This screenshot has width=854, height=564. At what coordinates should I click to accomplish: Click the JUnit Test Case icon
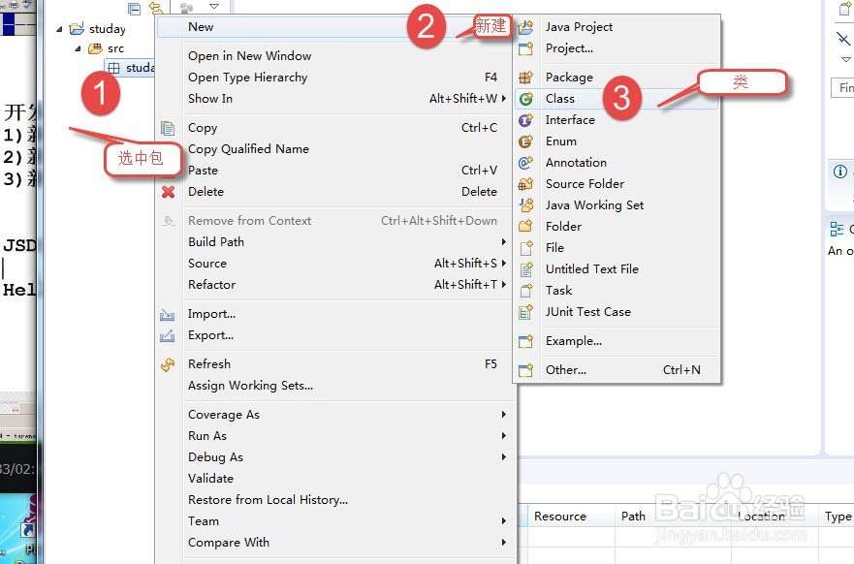point(525,312)
